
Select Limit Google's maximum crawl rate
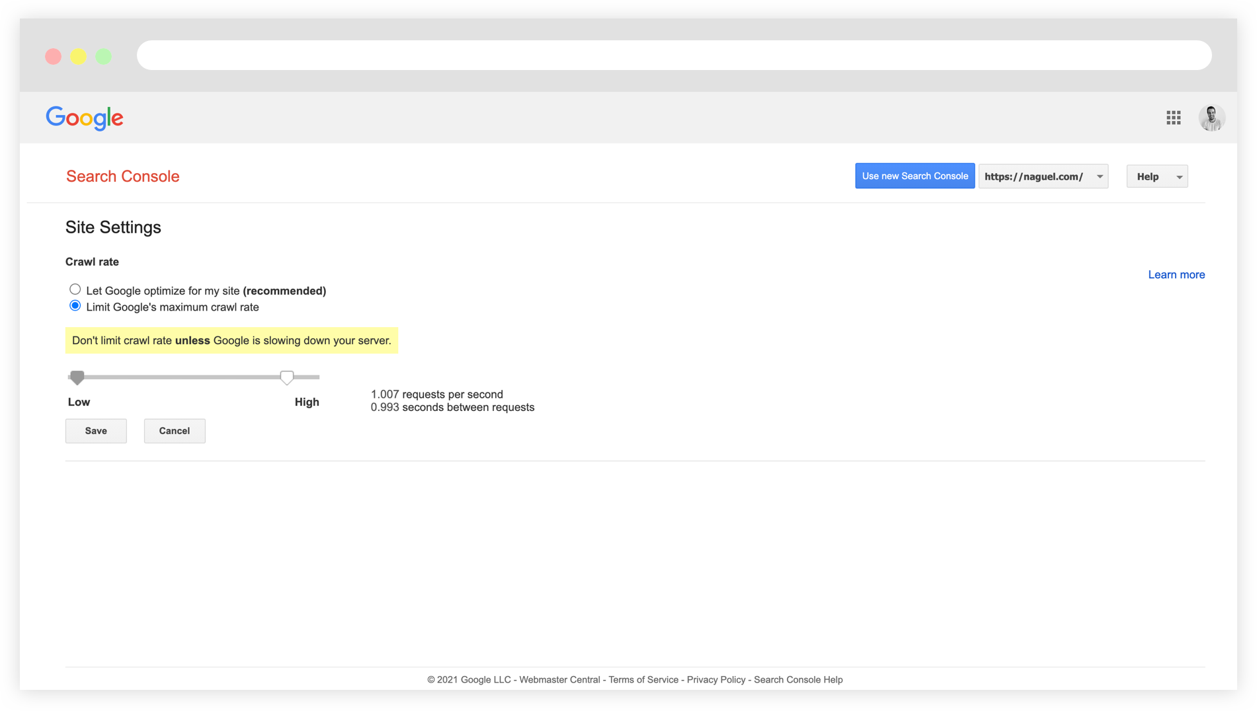point(75,306)
